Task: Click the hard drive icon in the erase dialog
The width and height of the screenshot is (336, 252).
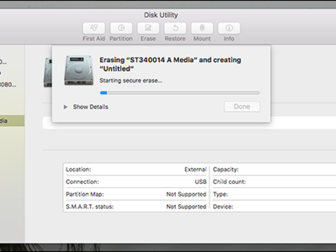Action: pos(79,70)
